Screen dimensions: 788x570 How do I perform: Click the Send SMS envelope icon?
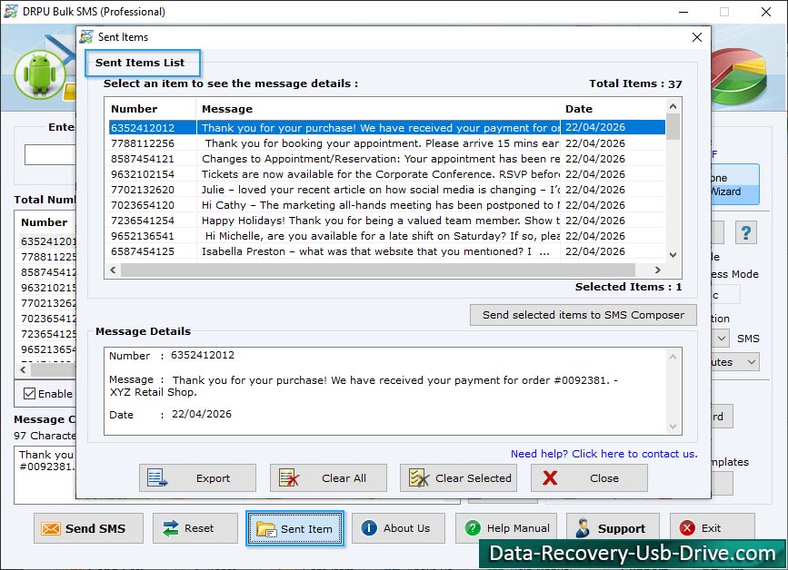[50, 528]
